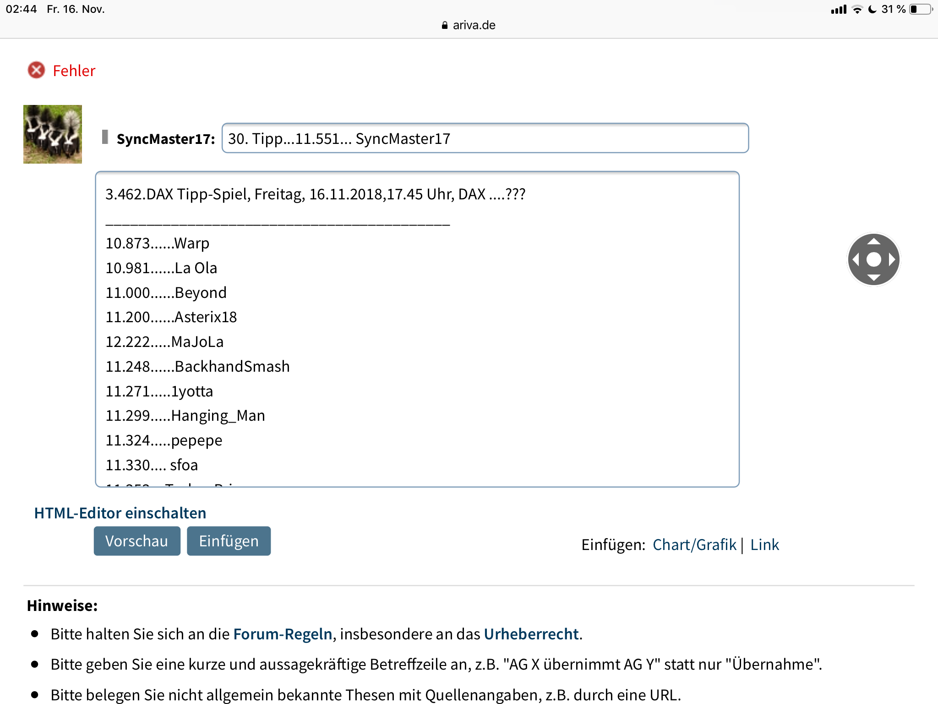The width and height of the screenshot is (938, 704).
Task: Click the small gray marker before SyncMaster17
Action: 105,137
